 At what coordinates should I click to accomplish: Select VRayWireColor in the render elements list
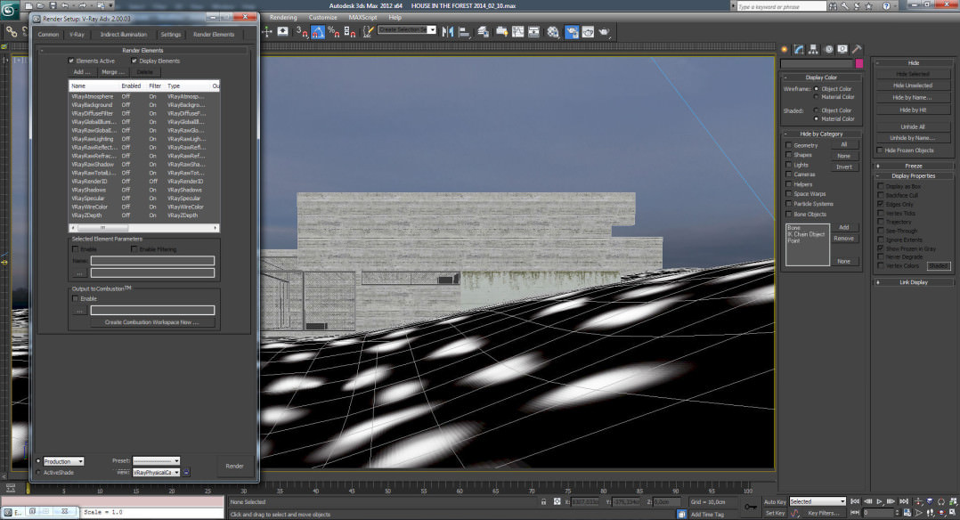tap(93, 207)
